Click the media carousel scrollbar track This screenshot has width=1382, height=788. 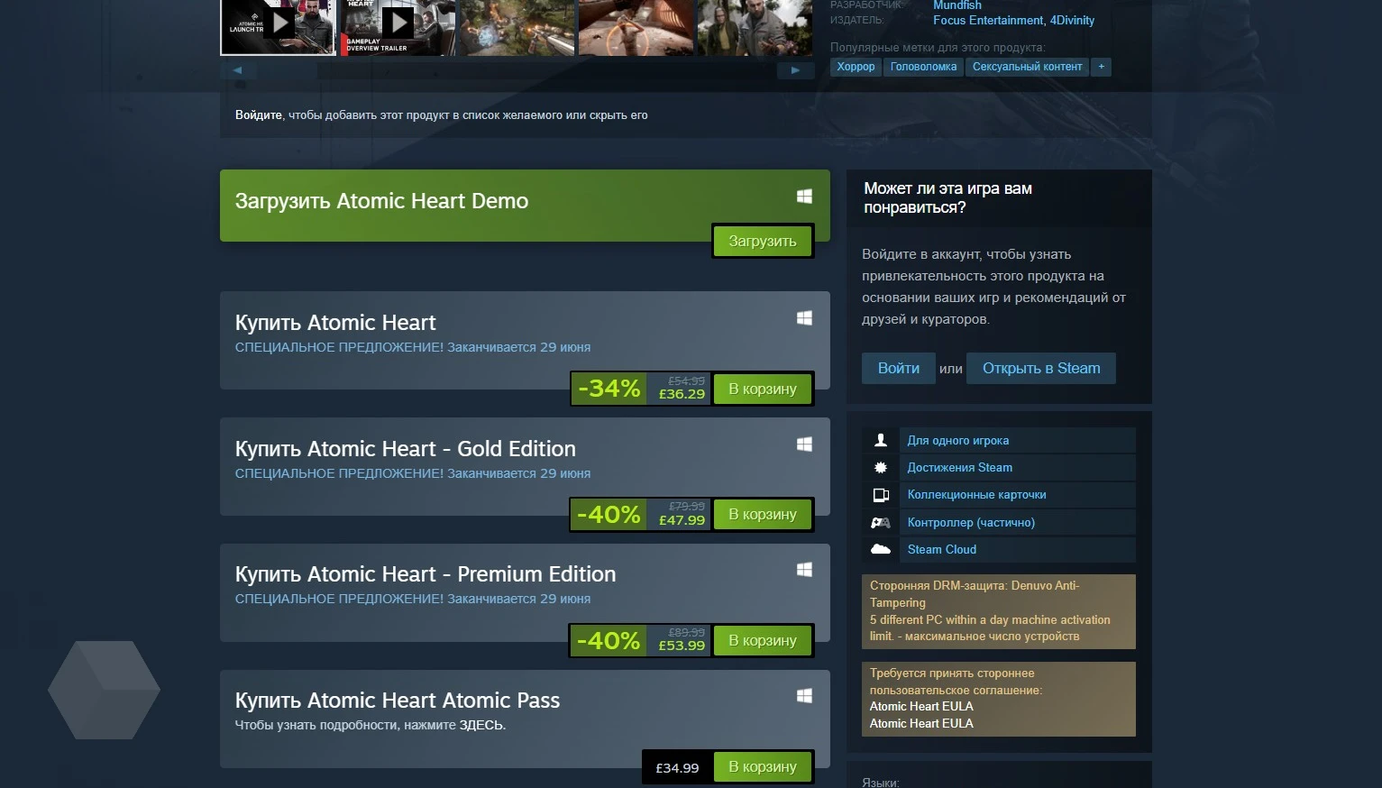pyautogui.click(x=517, y=70)
